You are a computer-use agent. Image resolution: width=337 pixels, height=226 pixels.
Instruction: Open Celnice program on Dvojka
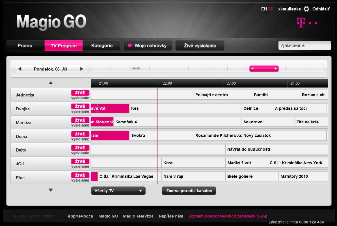257,108
